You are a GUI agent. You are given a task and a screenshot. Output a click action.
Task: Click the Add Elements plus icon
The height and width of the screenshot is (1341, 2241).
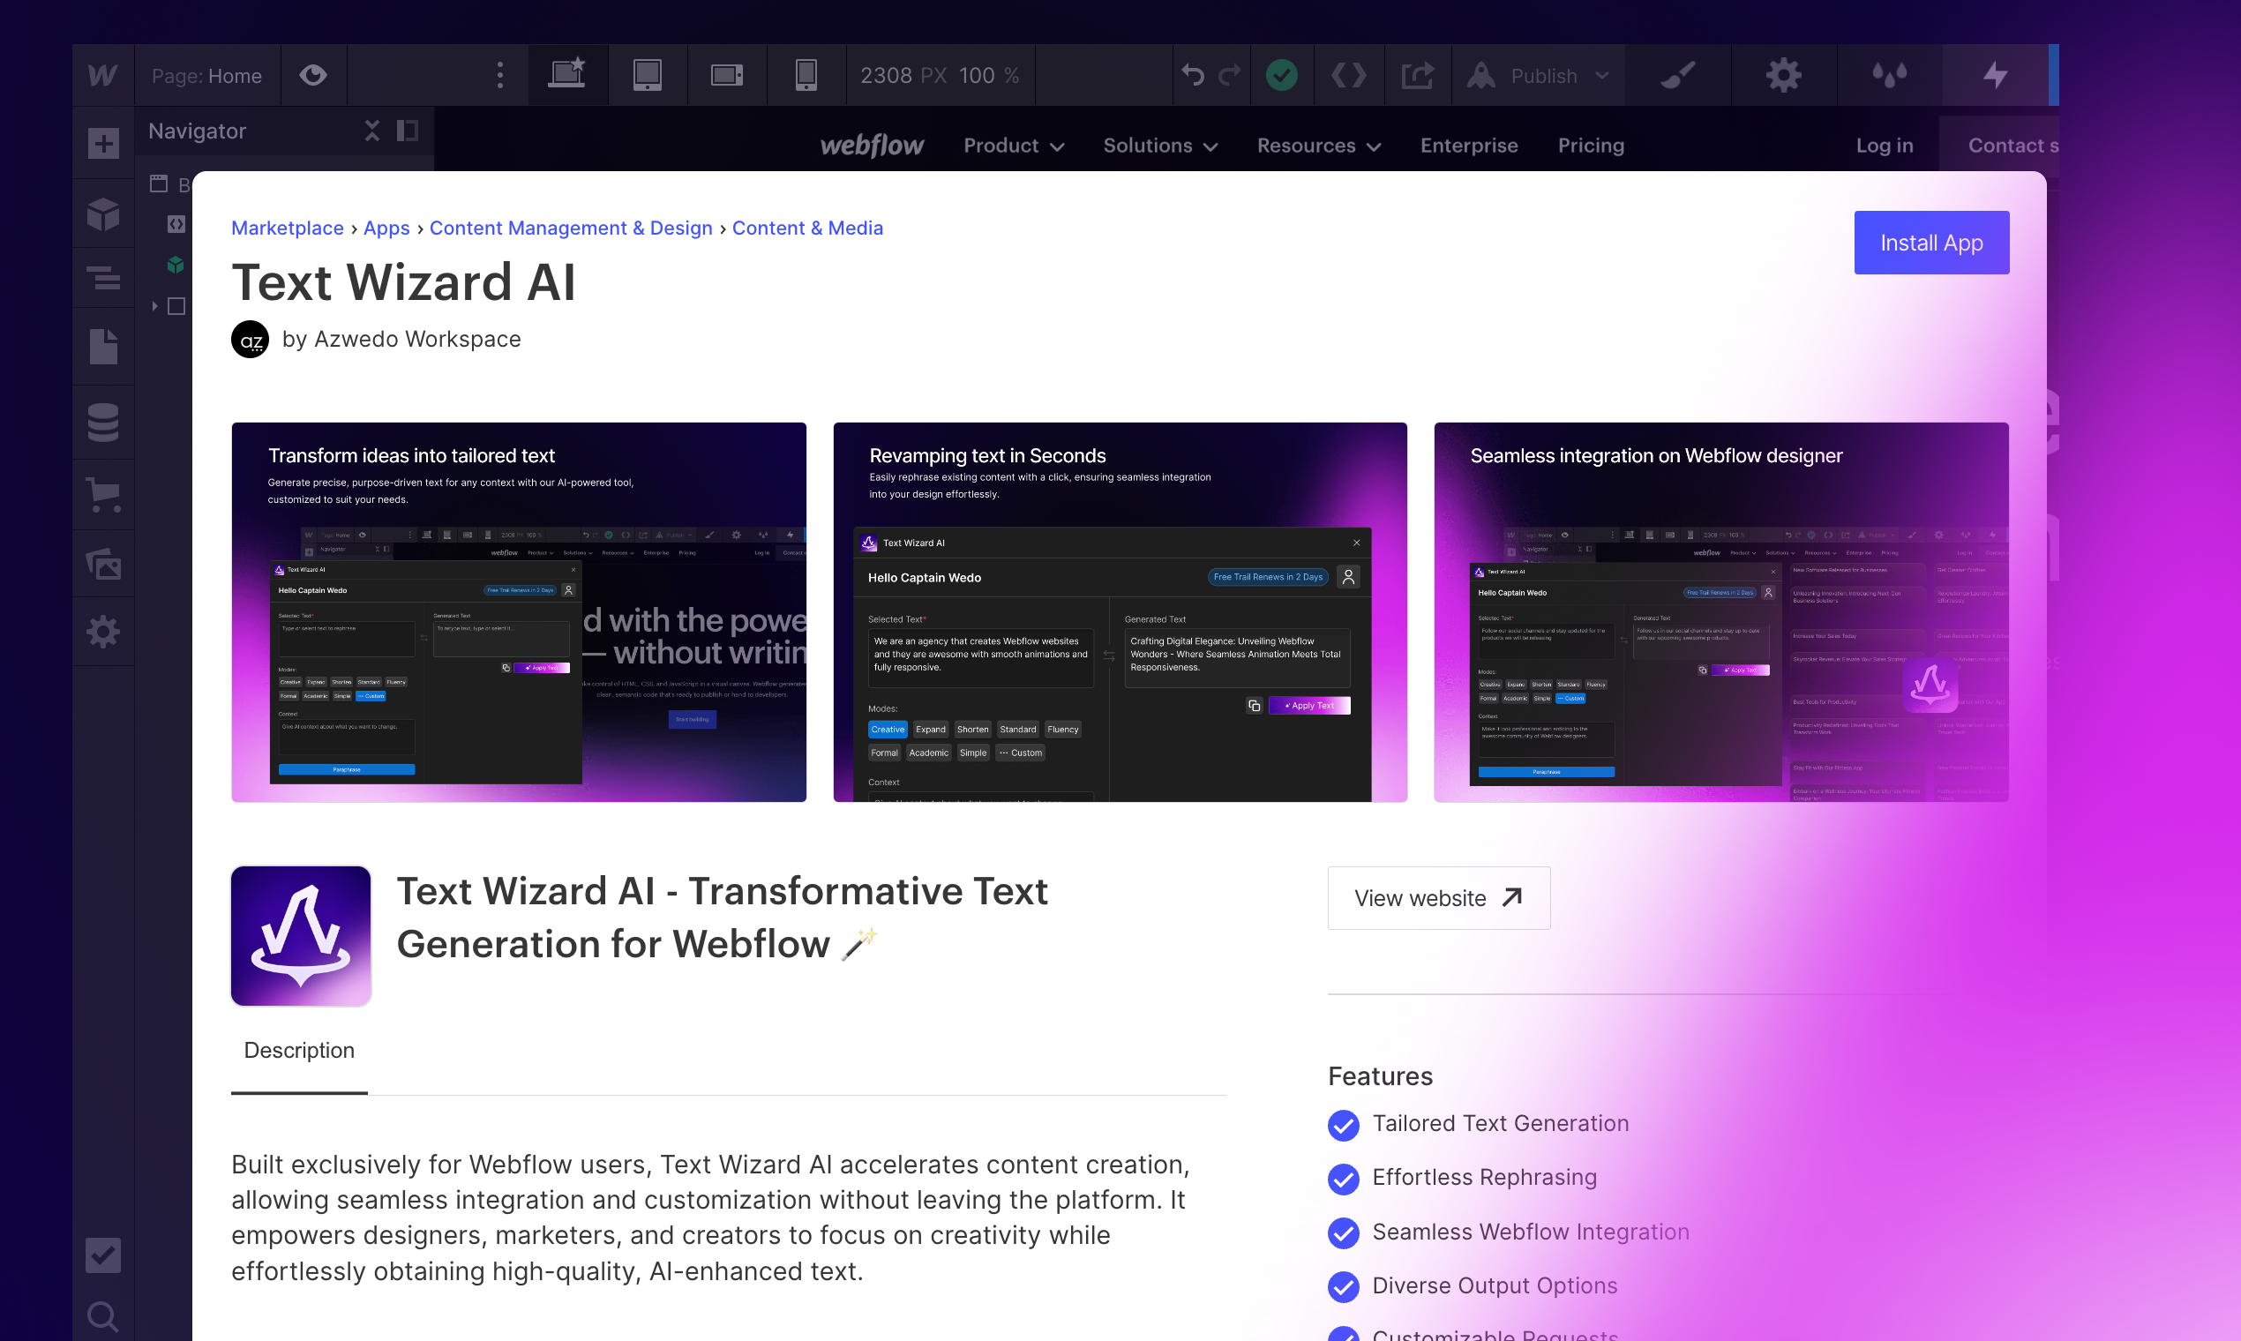[103, 143]
